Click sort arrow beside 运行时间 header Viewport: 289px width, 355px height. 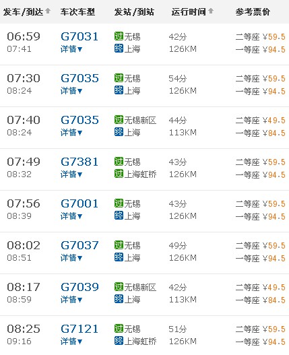point(211,11)
